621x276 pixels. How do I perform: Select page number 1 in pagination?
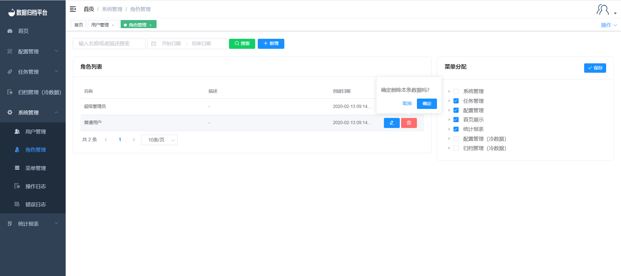tap(120, 140)
